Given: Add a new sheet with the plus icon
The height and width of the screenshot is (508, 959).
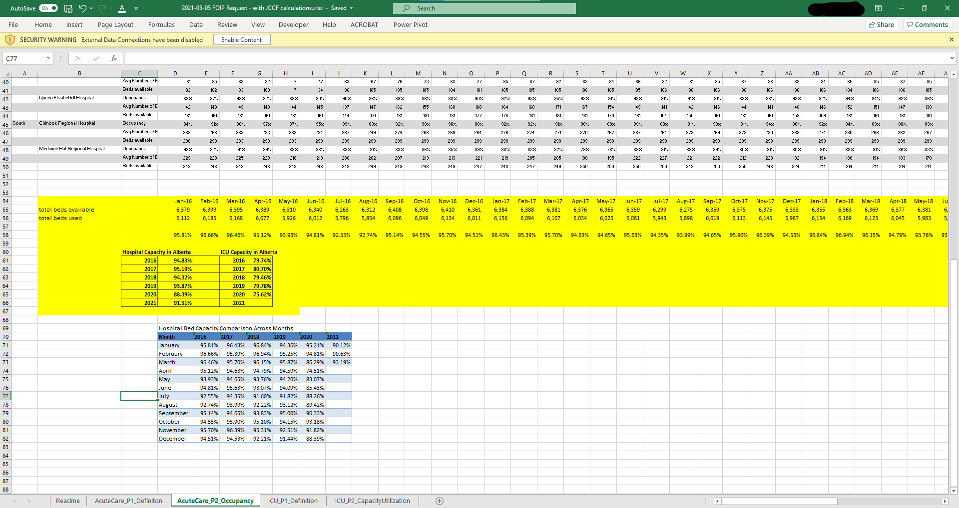Looking at the screenshot, I should [440, 501].
